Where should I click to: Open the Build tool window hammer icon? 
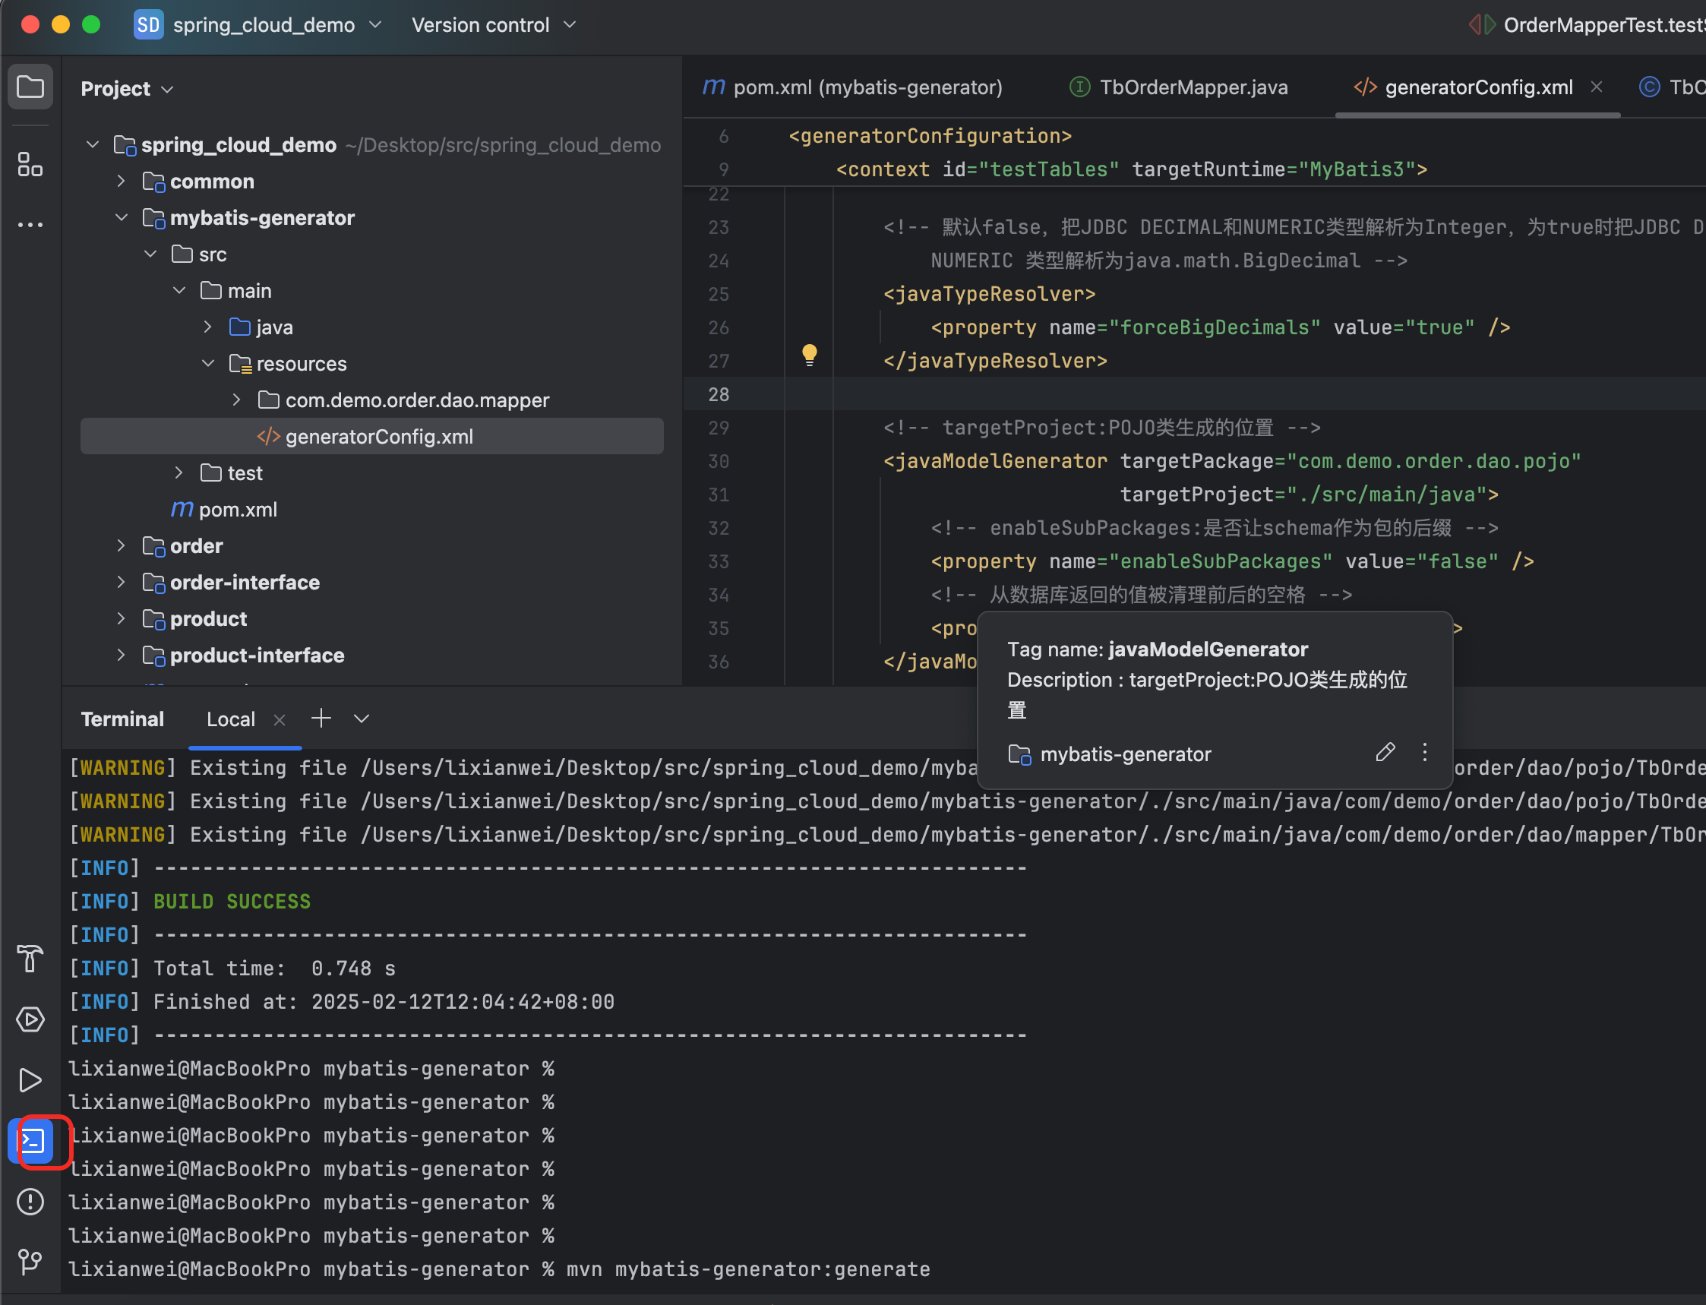pos(30,960)
